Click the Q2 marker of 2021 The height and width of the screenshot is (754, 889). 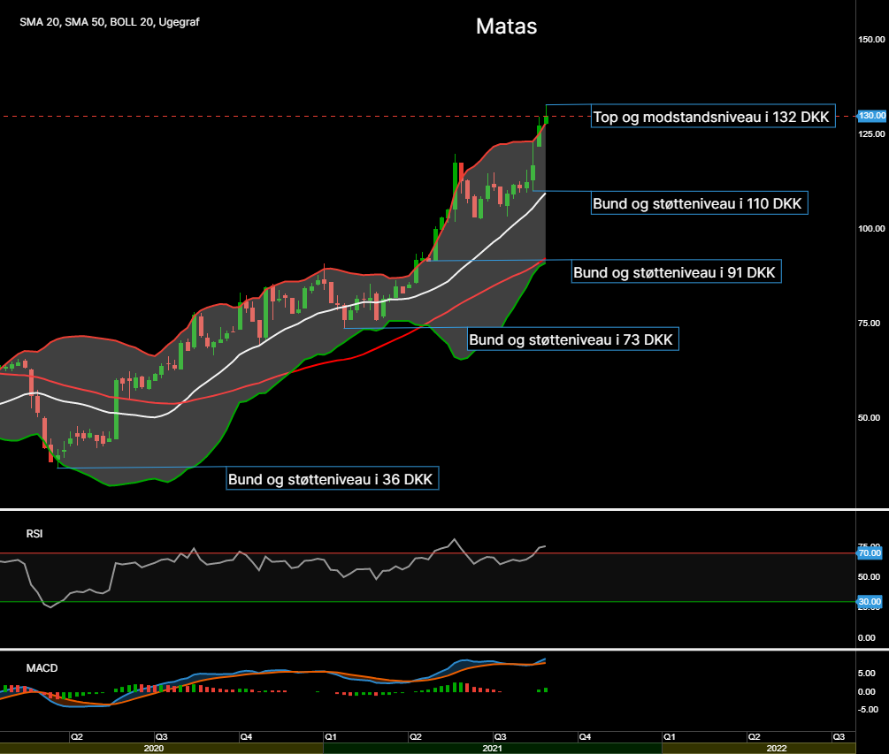416,737
